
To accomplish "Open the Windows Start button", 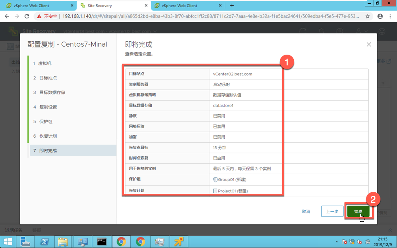I will click(8, 242).
